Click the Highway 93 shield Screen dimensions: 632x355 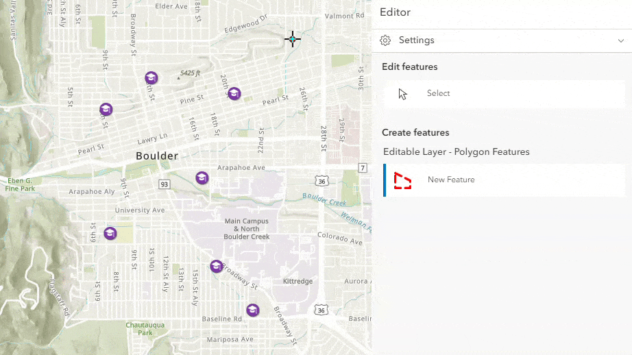point(164,184)
